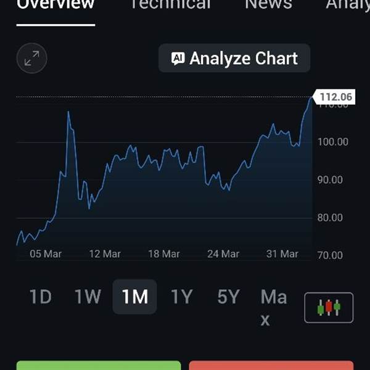Expand chart to fullscreen view
370x370 pixels.
pyautogui.click(x=31, y=59)
